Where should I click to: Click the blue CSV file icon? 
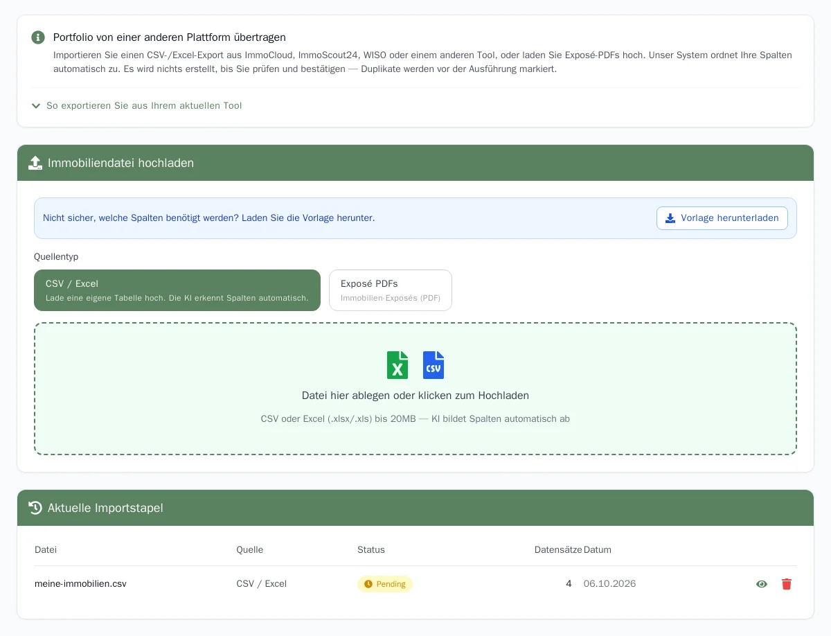pos(434,365)
